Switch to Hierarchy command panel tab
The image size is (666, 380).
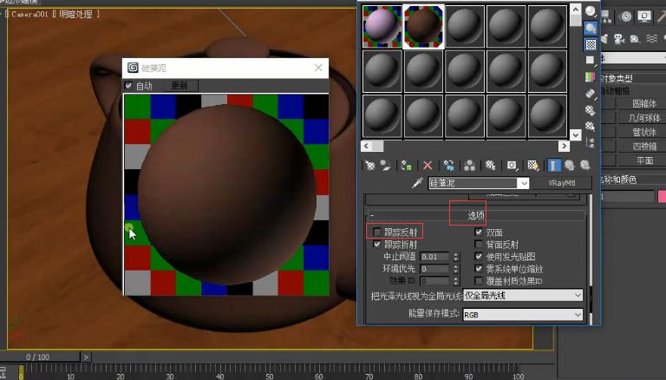(x=606, y=16)
